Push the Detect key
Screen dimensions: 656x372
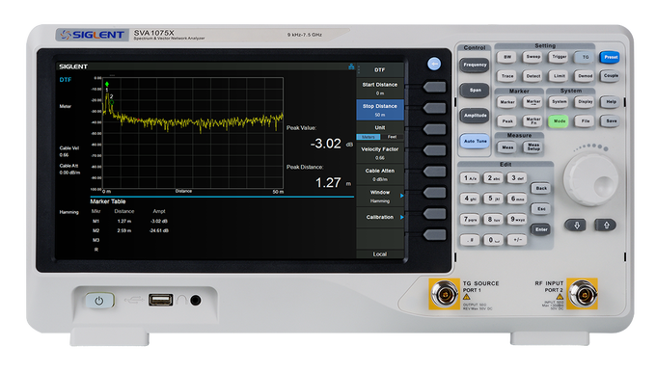point(533,76)
